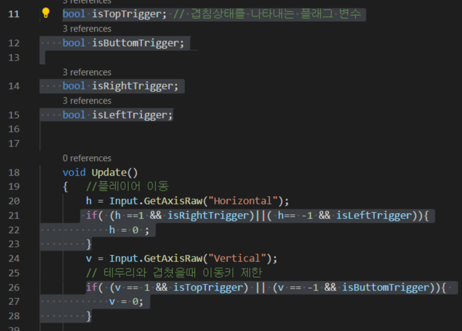Click the 플레이어 이동 comment on line 19
This screenshot has height=331, width=462.
[127, 186]
